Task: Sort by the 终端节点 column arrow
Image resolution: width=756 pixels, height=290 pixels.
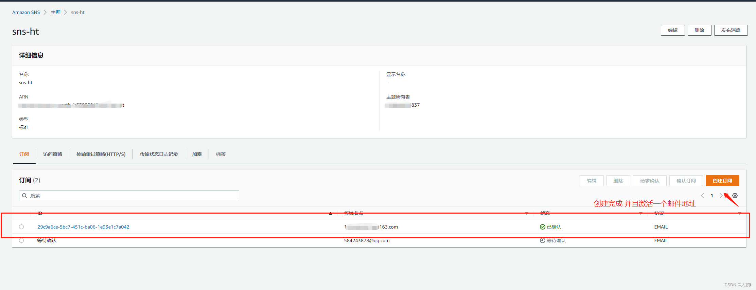Action: (526, 213)
